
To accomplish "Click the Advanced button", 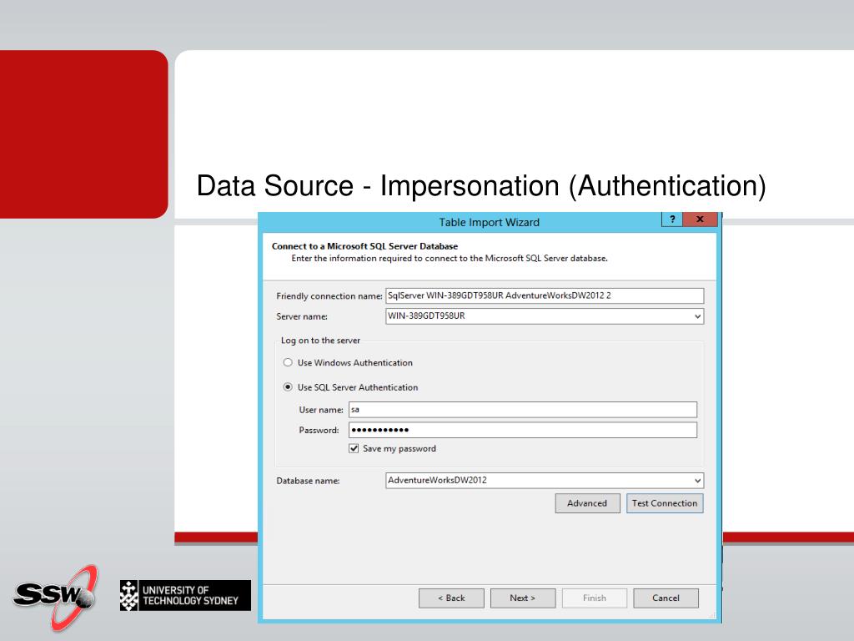I will [587, 503].
